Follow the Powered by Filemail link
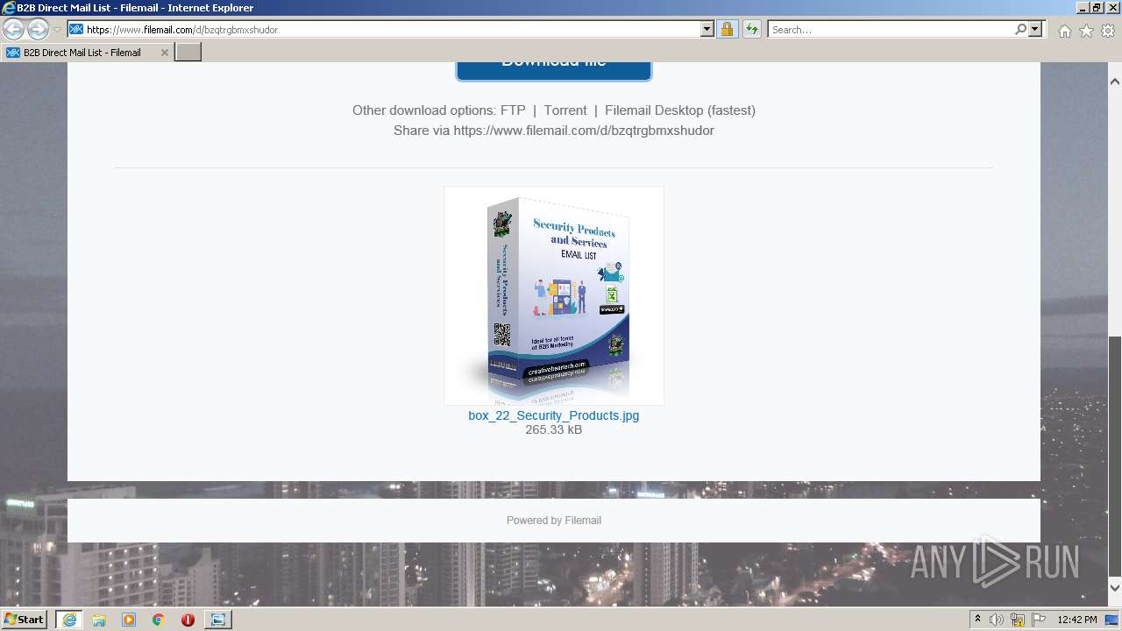This screenshot has height=631, width=1122. pyautogui.click(x=554, y=520)
